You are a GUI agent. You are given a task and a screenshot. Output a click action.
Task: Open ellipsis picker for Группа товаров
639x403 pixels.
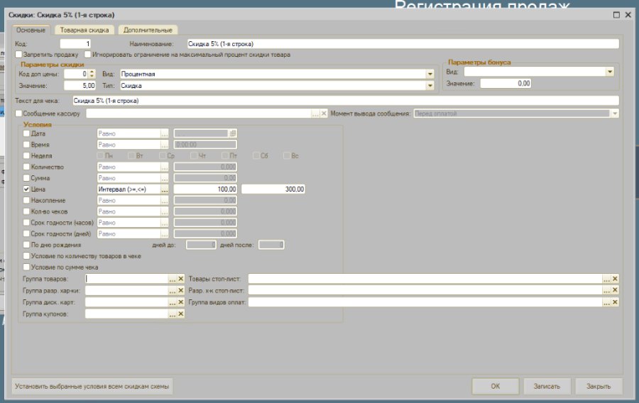click(x=173, y=279)
